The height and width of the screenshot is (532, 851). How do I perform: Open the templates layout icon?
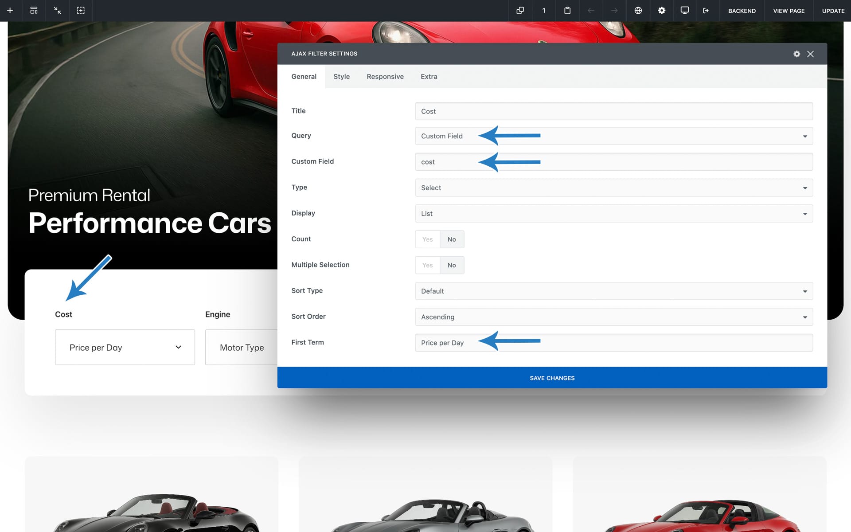(34, 11)
